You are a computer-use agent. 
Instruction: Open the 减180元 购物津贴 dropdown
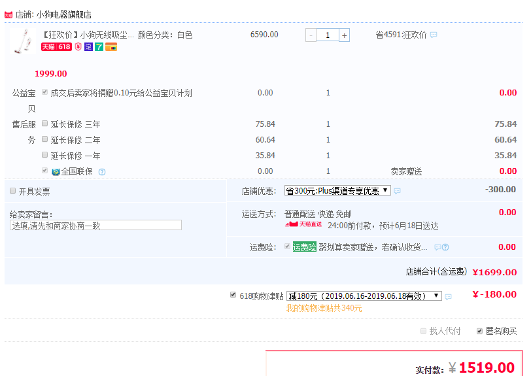pyautogui.click(x=364, y=296)
